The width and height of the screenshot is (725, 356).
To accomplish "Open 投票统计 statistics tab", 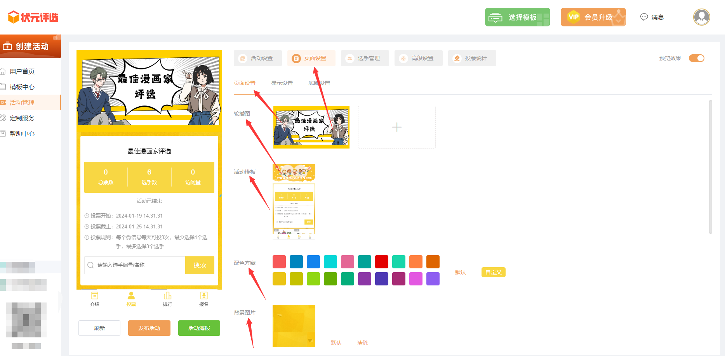I will click(472, 58).
